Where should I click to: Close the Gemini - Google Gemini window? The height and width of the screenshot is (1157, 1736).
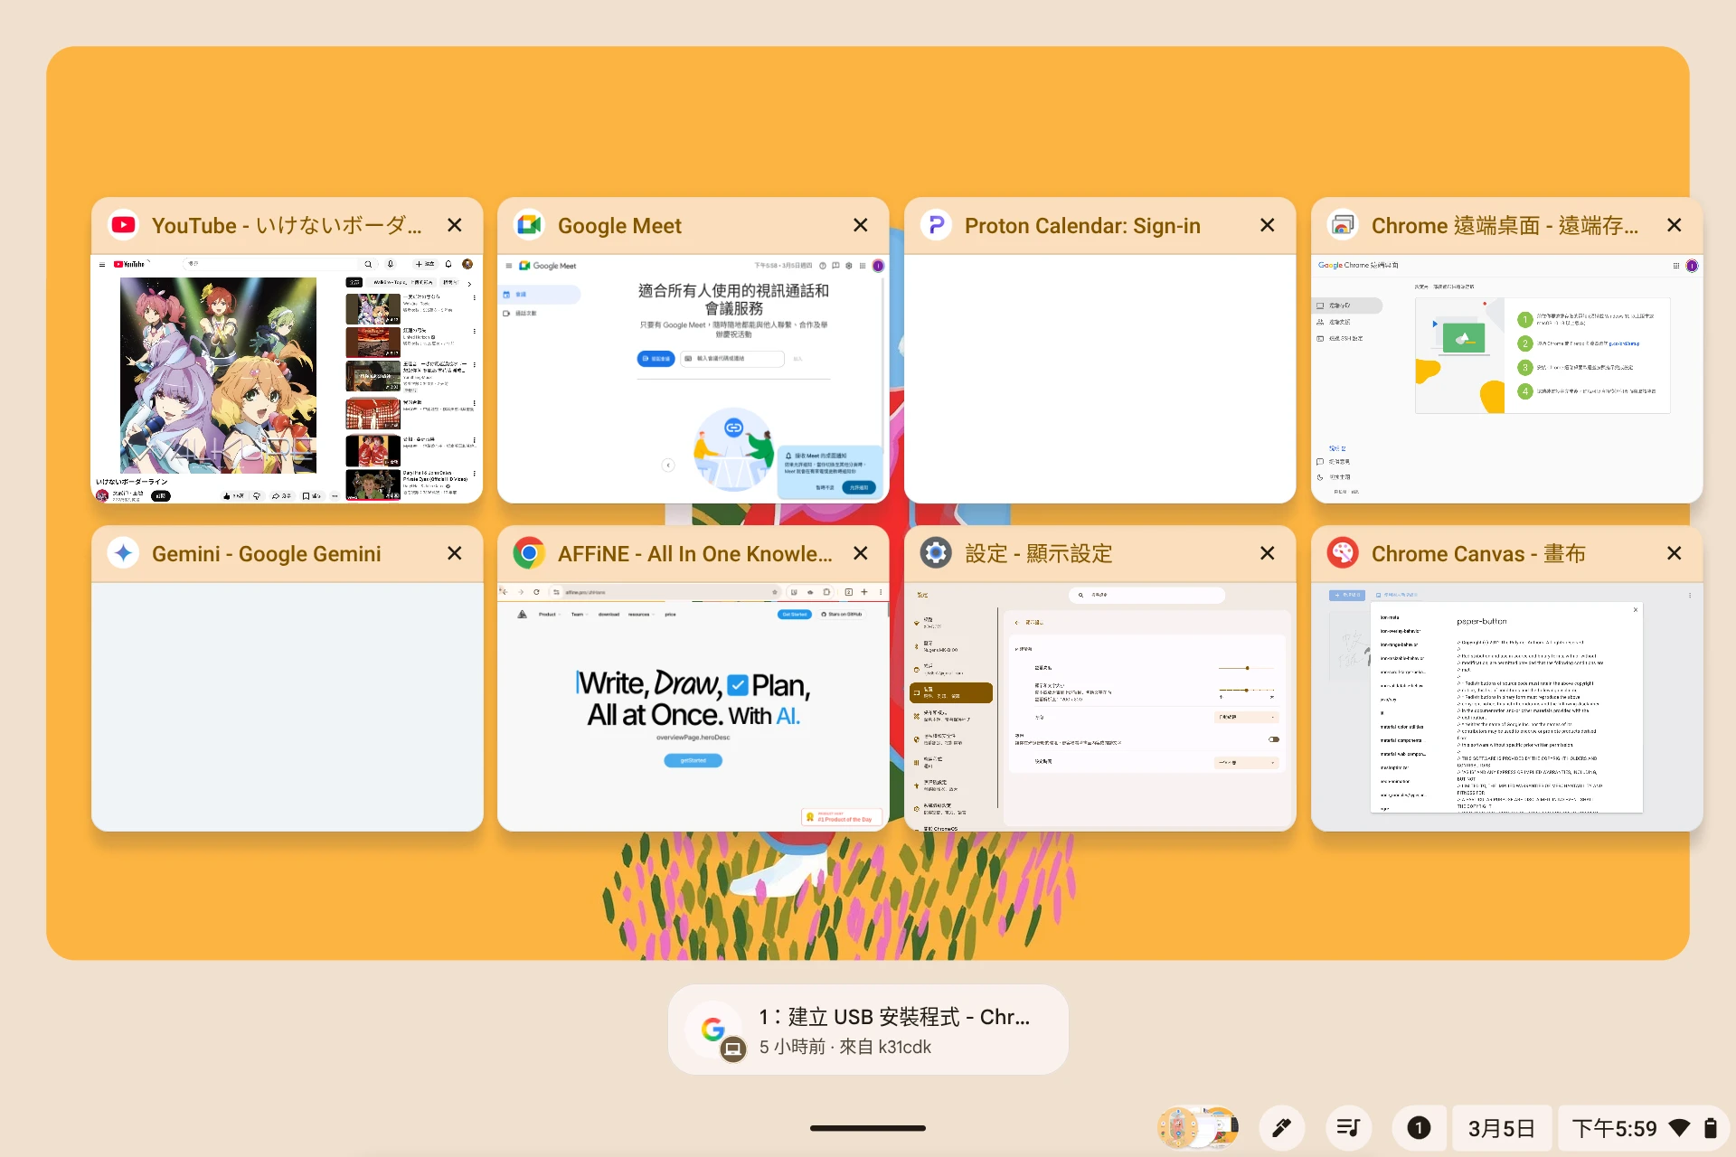coord(455,553)
